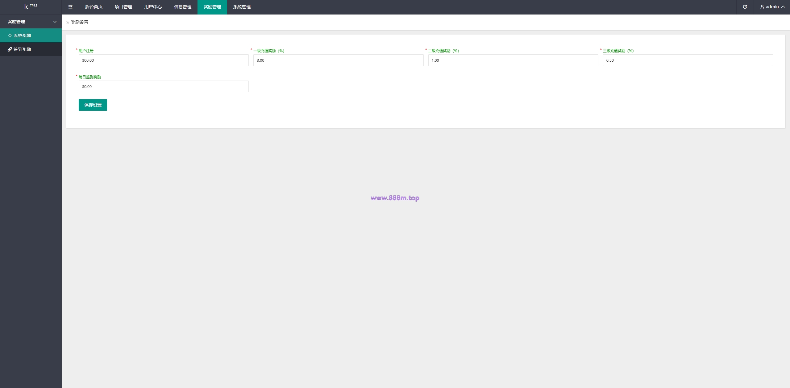
Task: Collapse the 奖励管理 sidebar chevron
Action: 55,22
